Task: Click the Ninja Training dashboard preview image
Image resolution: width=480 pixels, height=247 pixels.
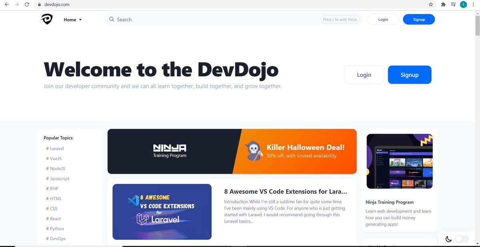Action: (400, 161)
